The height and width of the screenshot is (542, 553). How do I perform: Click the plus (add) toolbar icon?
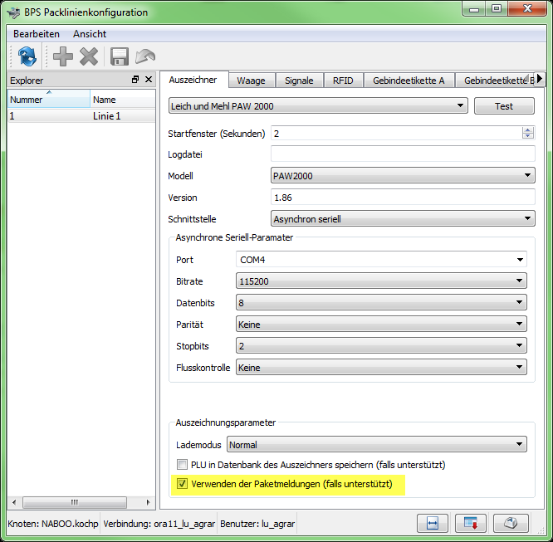(63, 56)
